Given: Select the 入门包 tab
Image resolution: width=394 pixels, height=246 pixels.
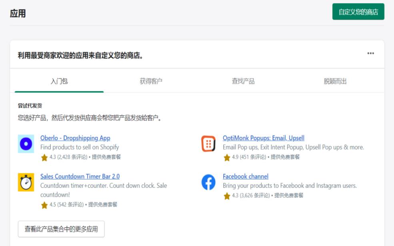Looking at the screenshot, I should 59,81.
